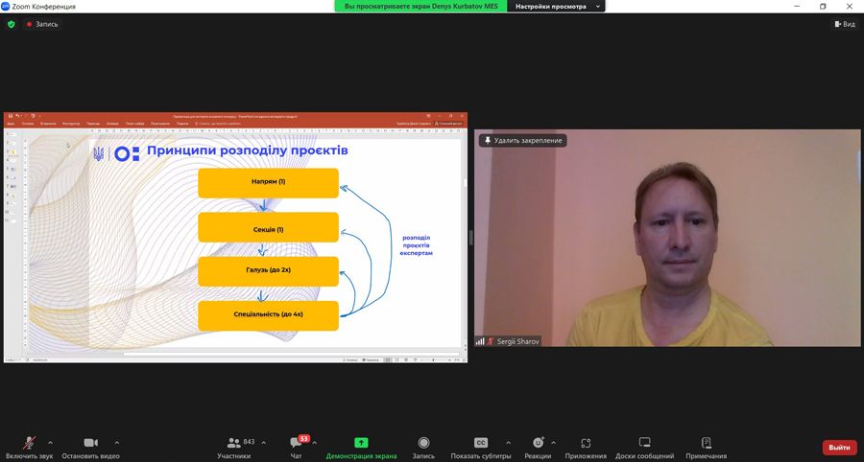
Task: Click Секція (1) box in shared slide
Action: [x=269, y=227]
